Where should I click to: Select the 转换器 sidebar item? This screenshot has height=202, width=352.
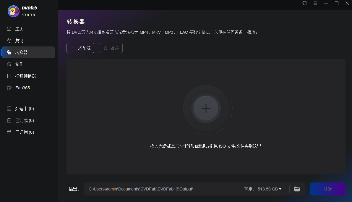pyautogui.click(x=28, y=52)
